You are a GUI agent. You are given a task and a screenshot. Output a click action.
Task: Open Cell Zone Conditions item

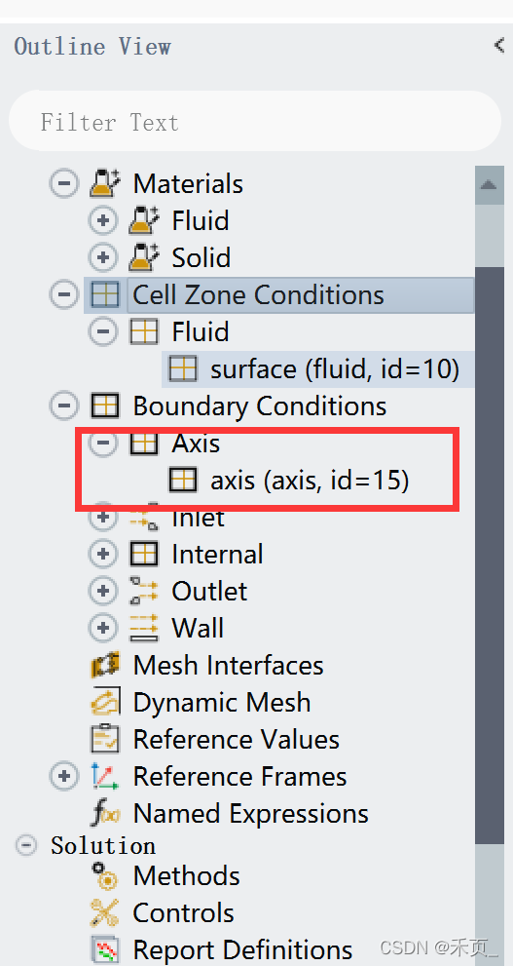(x=279, y=295)
